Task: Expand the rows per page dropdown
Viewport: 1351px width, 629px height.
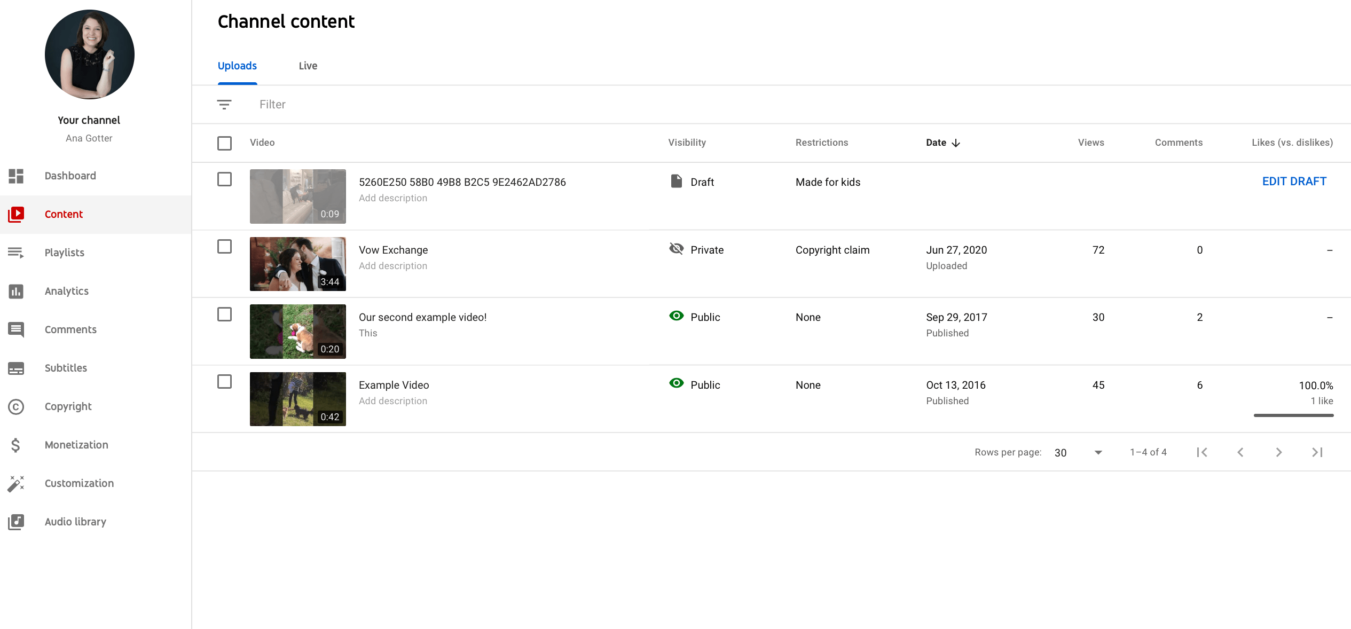Action: tap(1098, 452)
